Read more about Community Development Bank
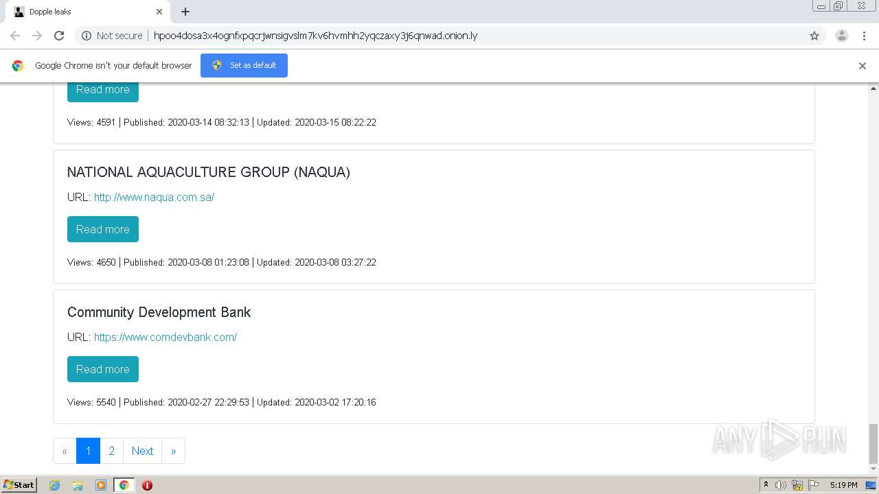 [x=103, y=369]
